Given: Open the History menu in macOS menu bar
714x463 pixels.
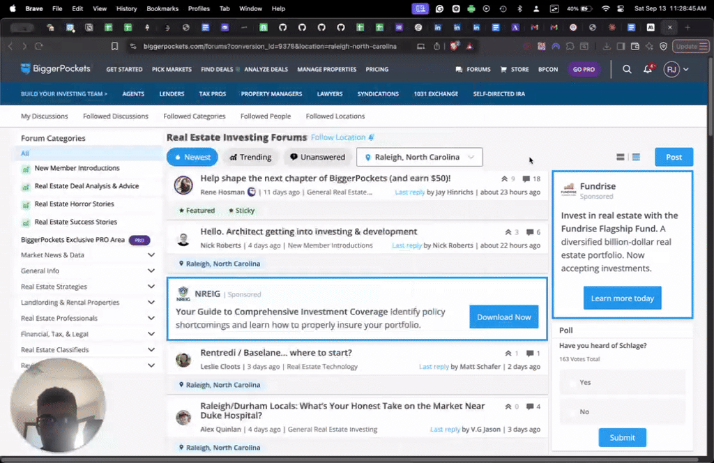Looking at the screenshot, I should point(126,8).
